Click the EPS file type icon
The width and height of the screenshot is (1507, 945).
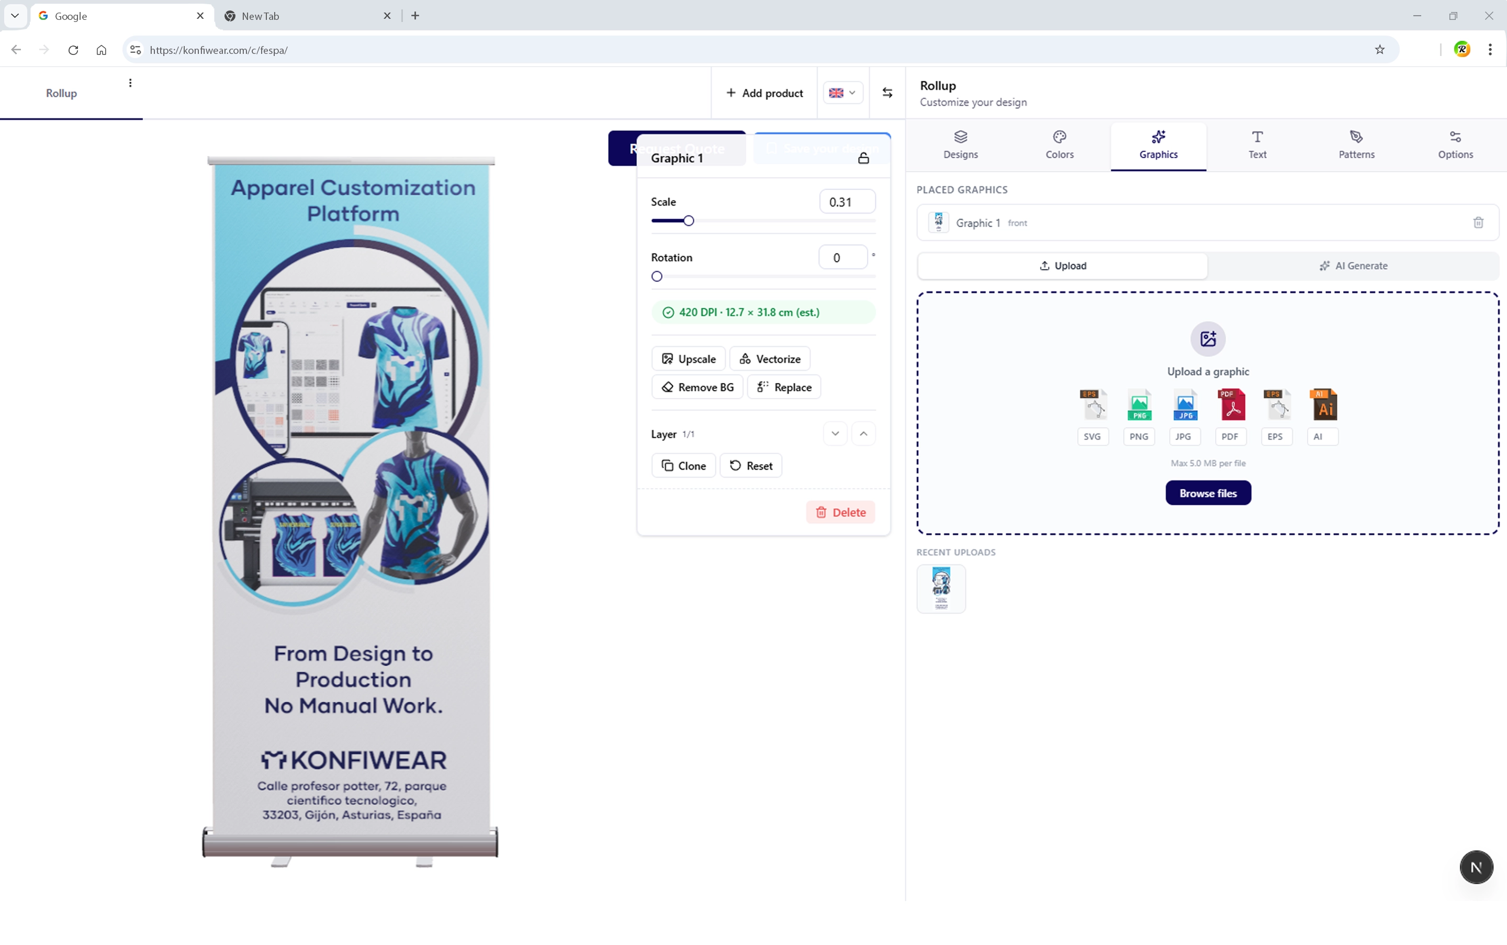(x=1276, y=404)
